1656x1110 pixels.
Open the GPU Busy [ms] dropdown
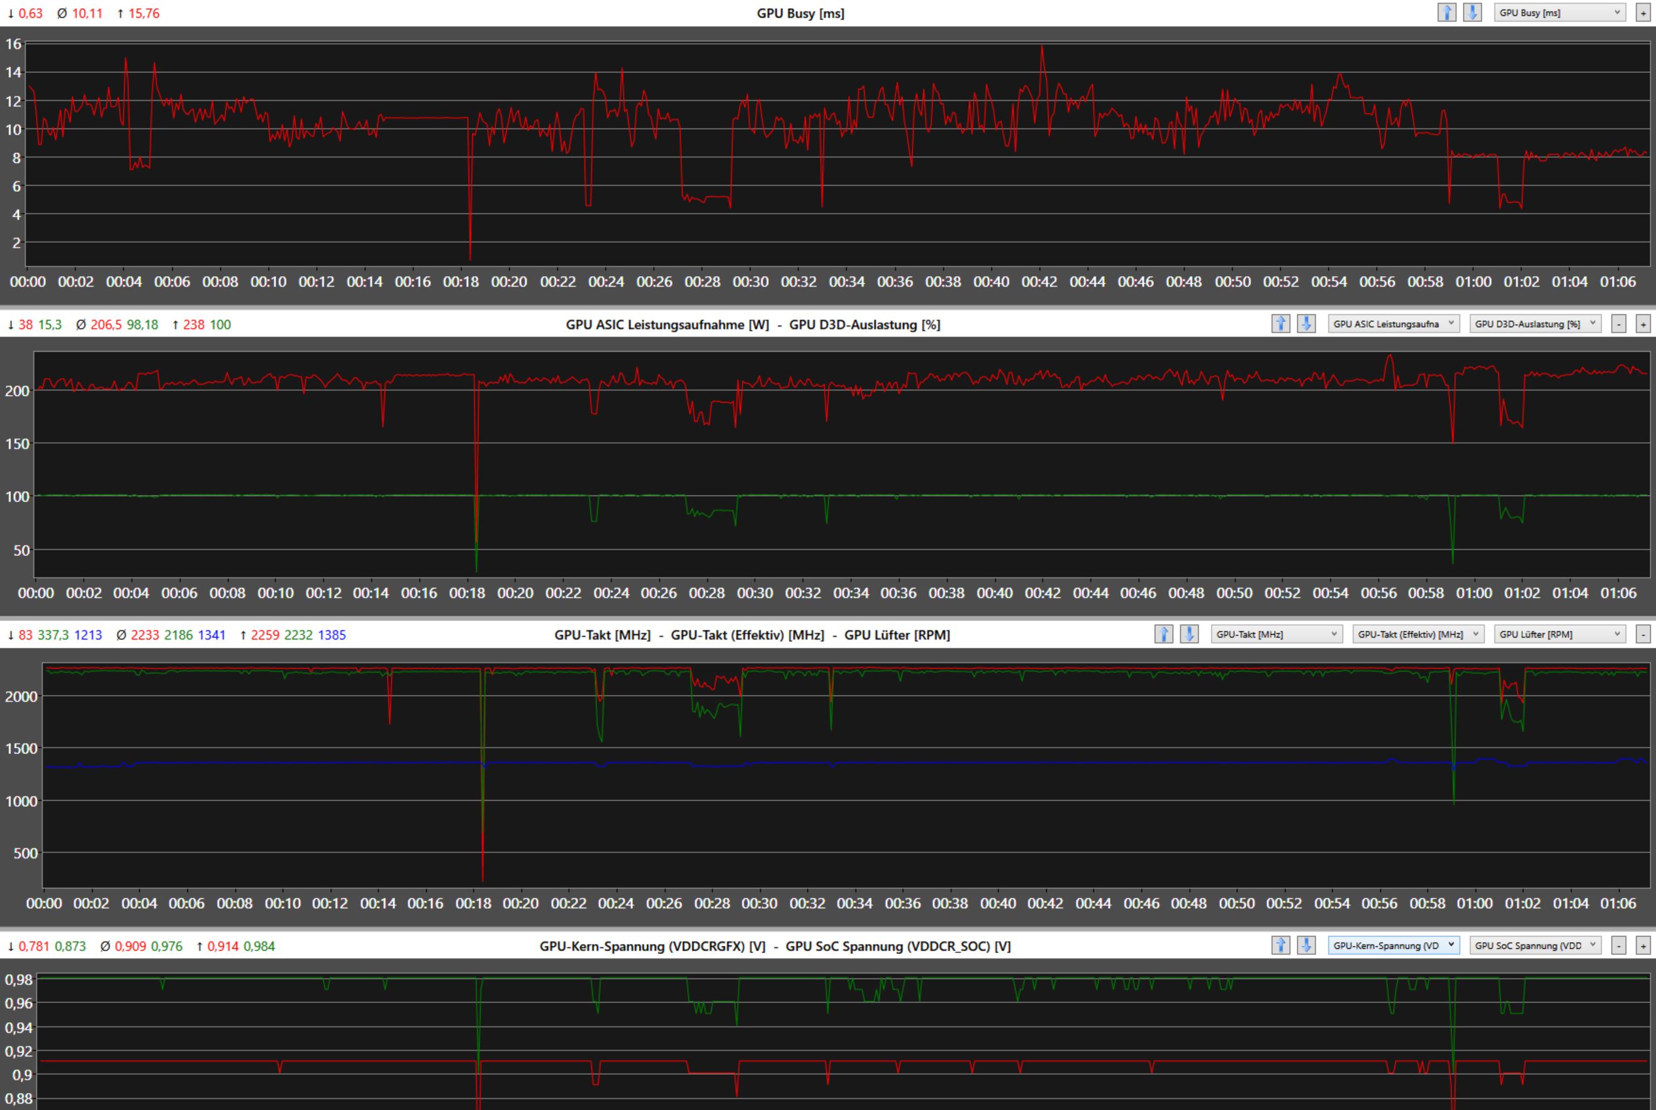pos(1559,13)
